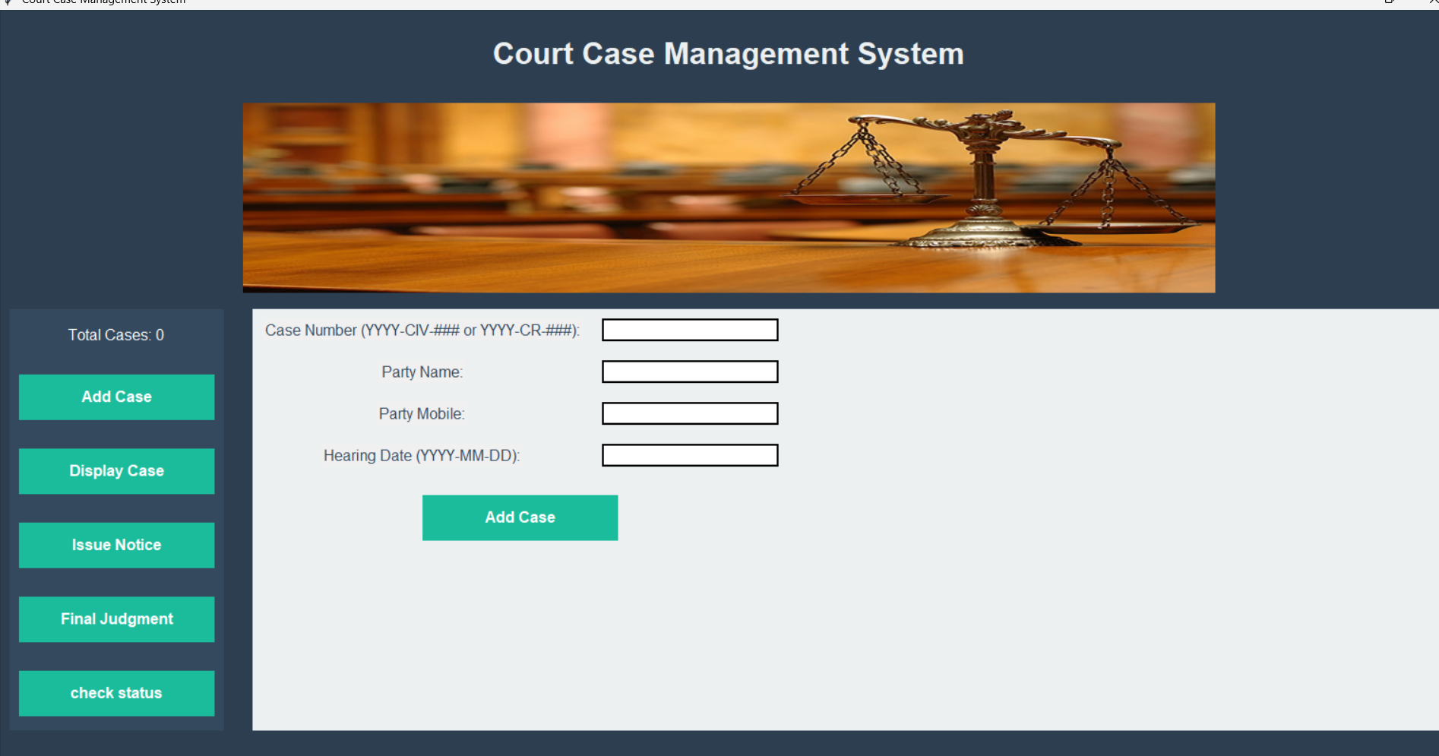
Task: Click the Case Number format hint label
Action: pos(424,330)
